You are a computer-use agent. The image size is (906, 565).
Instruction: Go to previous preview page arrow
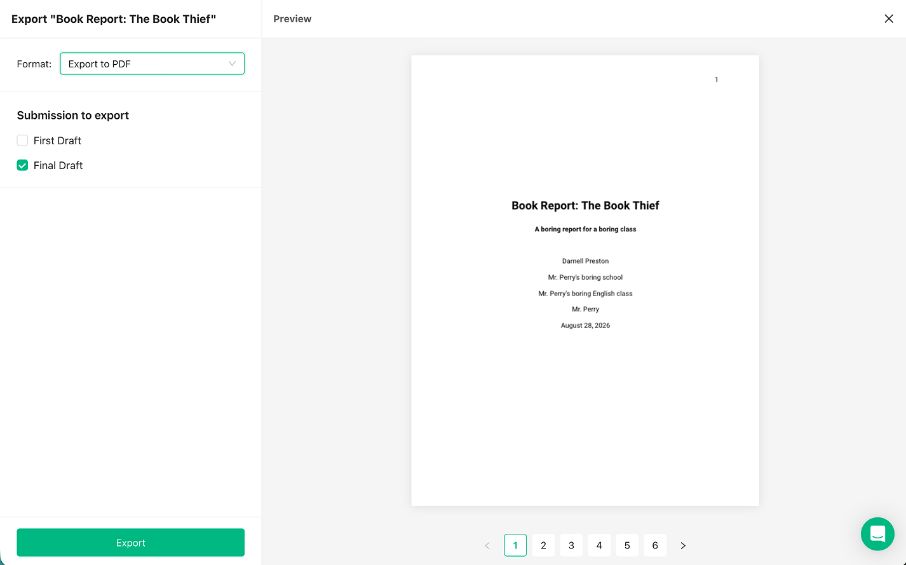[487, 545]
